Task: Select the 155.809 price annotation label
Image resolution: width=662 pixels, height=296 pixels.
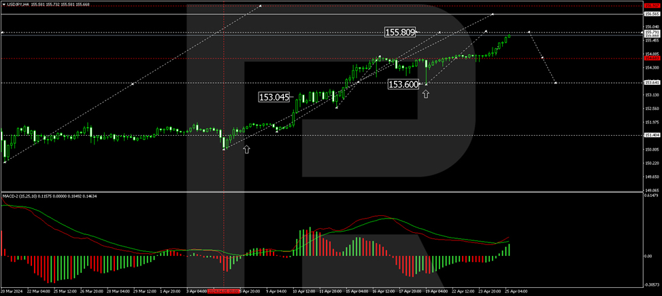Action: (400, 32)
